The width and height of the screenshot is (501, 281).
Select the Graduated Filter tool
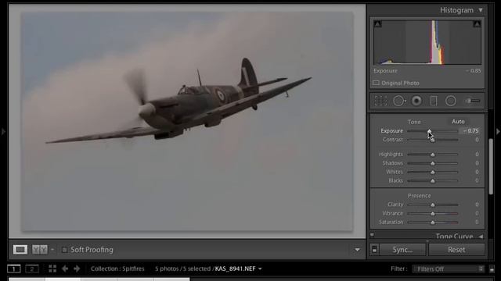(434, 101)
